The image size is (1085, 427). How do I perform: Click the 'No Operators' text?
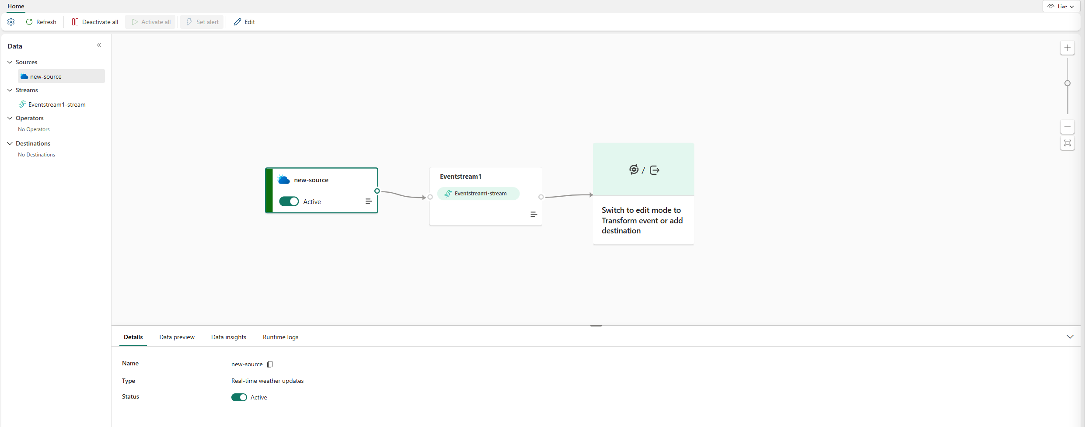(34, 129)
